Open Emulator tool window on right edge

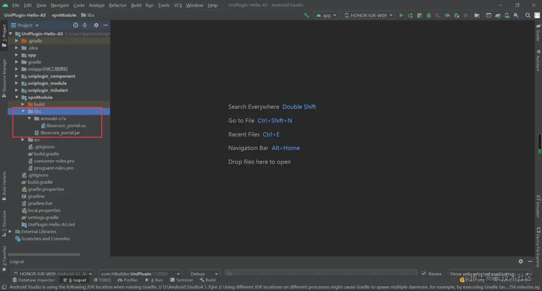click(538, 207)
